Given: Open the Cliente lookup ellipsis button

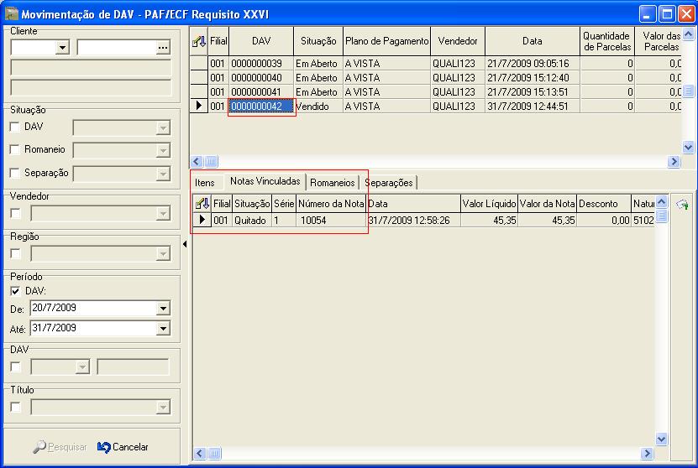Looking at the screenshot, I should [163, 49].
